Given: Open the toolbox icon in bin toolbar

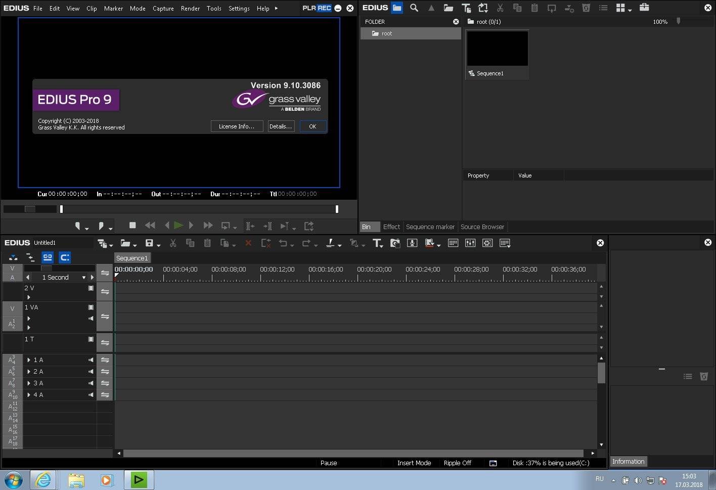Looking at the screenshot, I should pos(644,8).
